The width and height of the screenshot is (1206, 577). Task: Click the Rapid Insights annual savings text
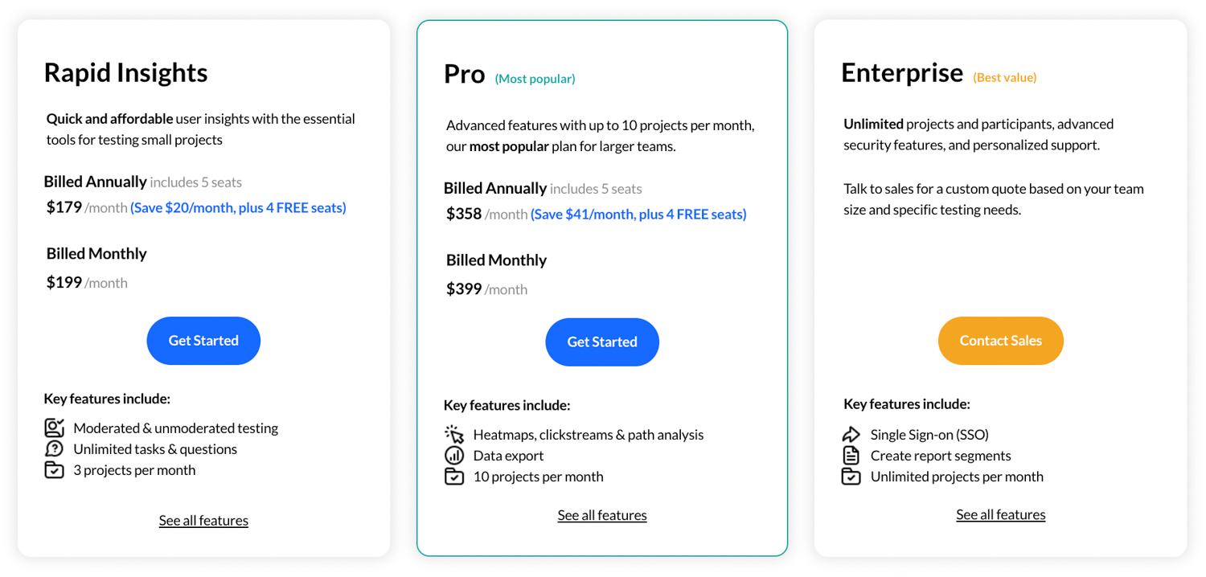click(238, 207)
